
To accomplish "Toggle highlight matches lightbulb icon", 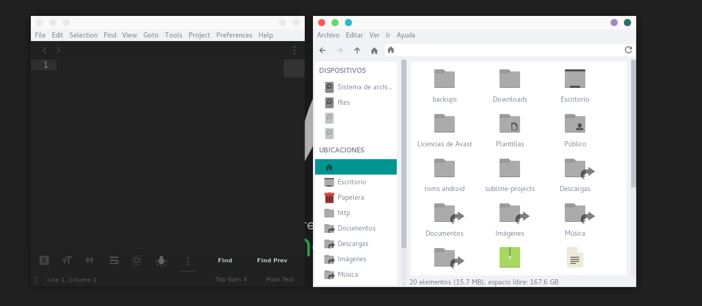I will [161, 261].
